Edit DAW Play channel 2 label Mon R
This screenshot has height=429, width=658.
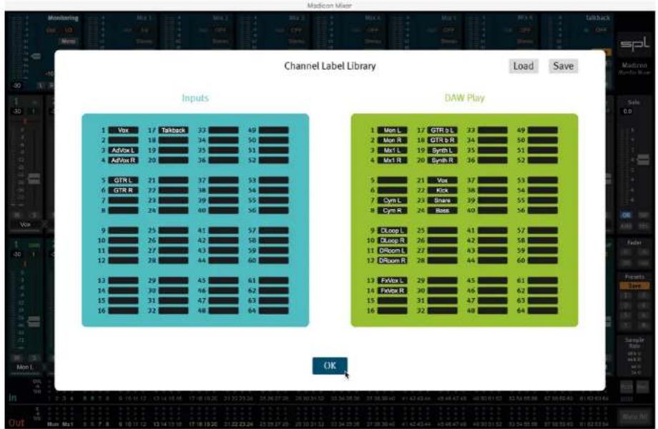point(393,140)
